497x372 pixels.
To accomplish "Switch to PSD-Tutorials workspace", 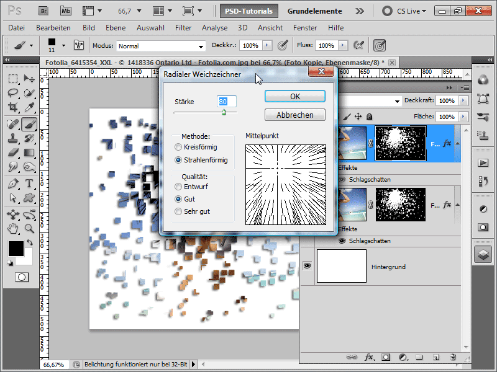I will click(x=249, y=11).
